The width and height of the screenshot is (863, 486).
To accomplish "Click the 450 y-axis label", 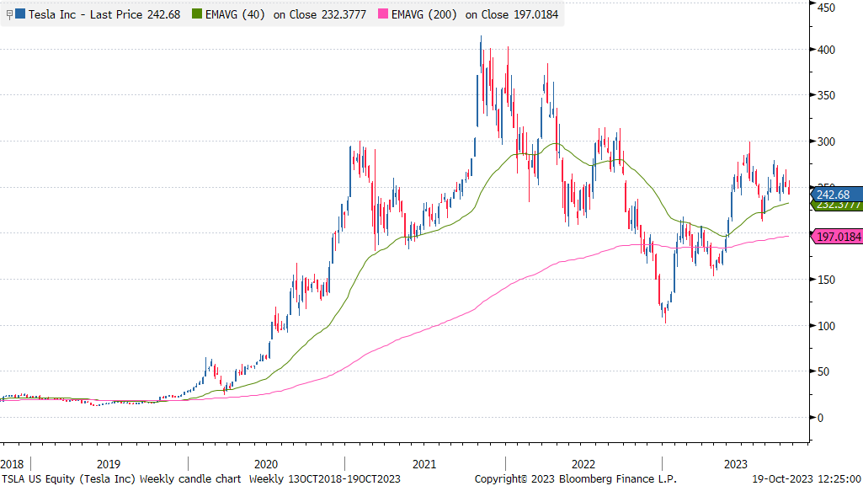I will (x=826, y=8).
